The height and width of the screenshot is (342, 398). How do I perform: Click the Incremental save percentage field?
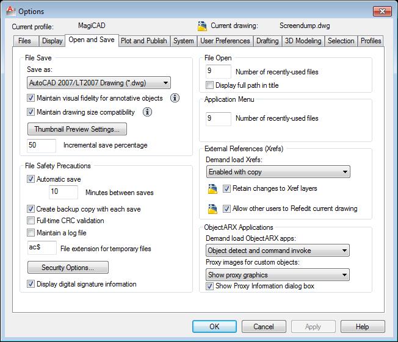coord(42,146)
